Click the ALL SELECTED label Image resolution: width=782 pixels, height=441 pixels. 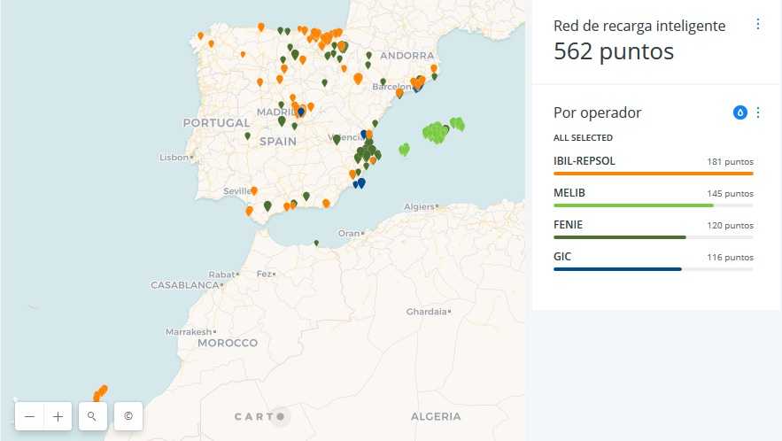click(x=583, y=137)
